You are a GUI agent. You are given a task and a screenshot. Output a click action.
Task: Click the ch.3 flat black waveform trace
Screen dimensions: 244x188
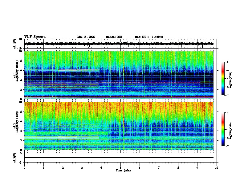pyautogui.click(x=119, y=157)
